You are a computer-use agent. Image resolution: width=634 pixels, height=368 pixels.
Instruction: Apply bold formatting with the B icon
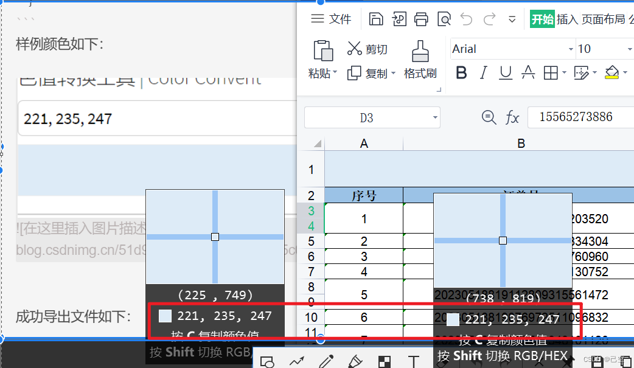tap(461, 72)
